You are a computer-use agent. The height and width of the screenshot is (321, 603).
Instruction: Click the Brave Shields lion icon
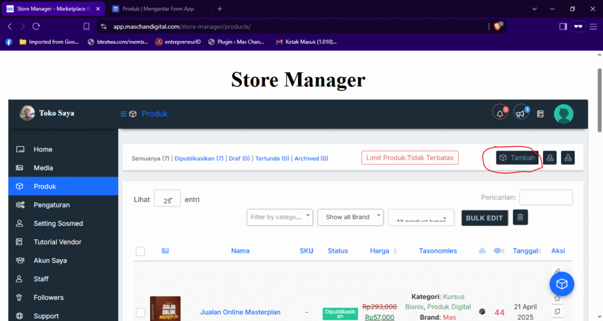tap(498, 26)
